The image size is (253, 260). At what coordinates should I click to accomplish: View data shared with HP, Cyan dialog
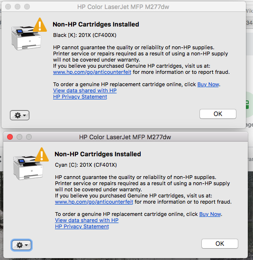(87, 220)
